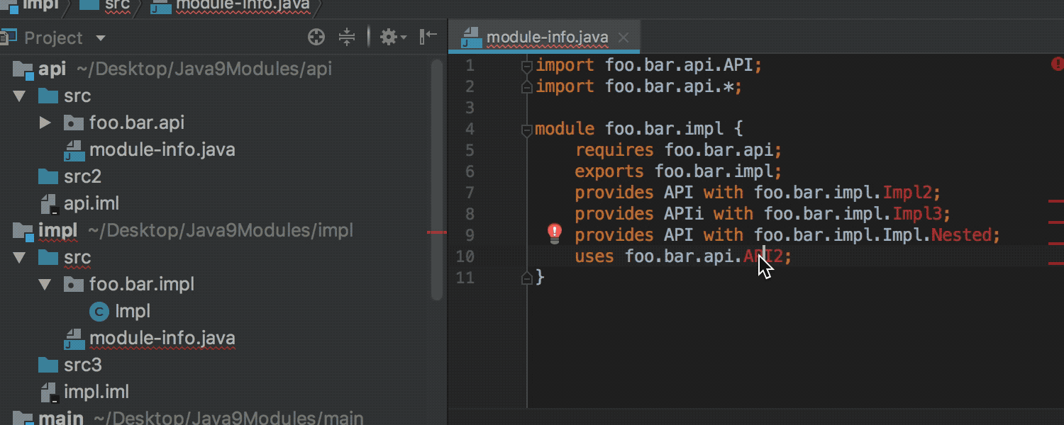Click error stripe mark for line 8
This screenshot has width=1064, height=425.
(1055, 222)
